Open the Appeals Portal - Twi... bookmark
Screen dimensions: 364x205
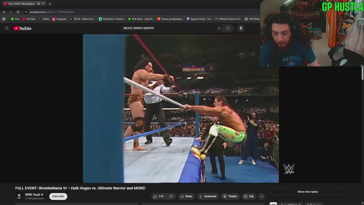(199, 19)
